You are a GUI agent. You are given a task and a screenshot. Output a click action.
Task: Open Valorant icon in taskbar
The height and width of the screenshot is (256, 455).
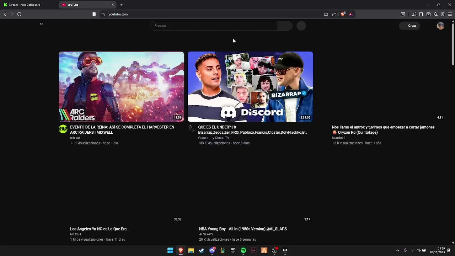coord(254,250)
